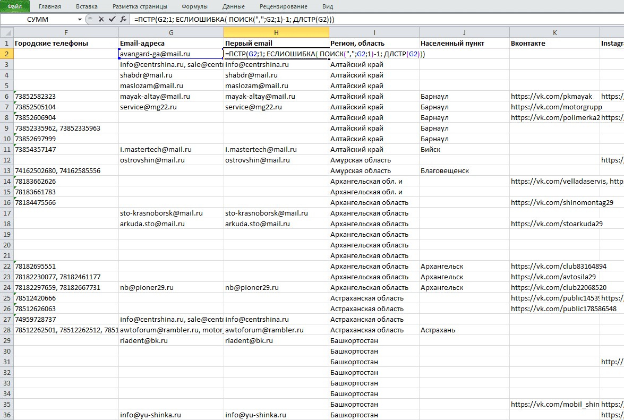Image resolution: width=624 pixels, height=420 pixels.
Task: Confirm the formula with the checkmark icon
Action: 112,19
